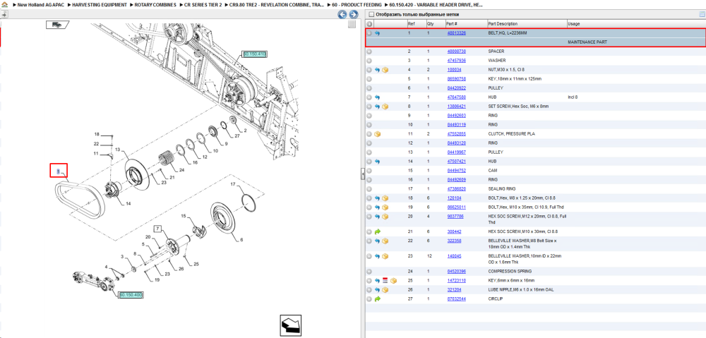Click the return arrow icon below the diagram
The height and width of the screenshot is (338, 706).
point(290,325)
